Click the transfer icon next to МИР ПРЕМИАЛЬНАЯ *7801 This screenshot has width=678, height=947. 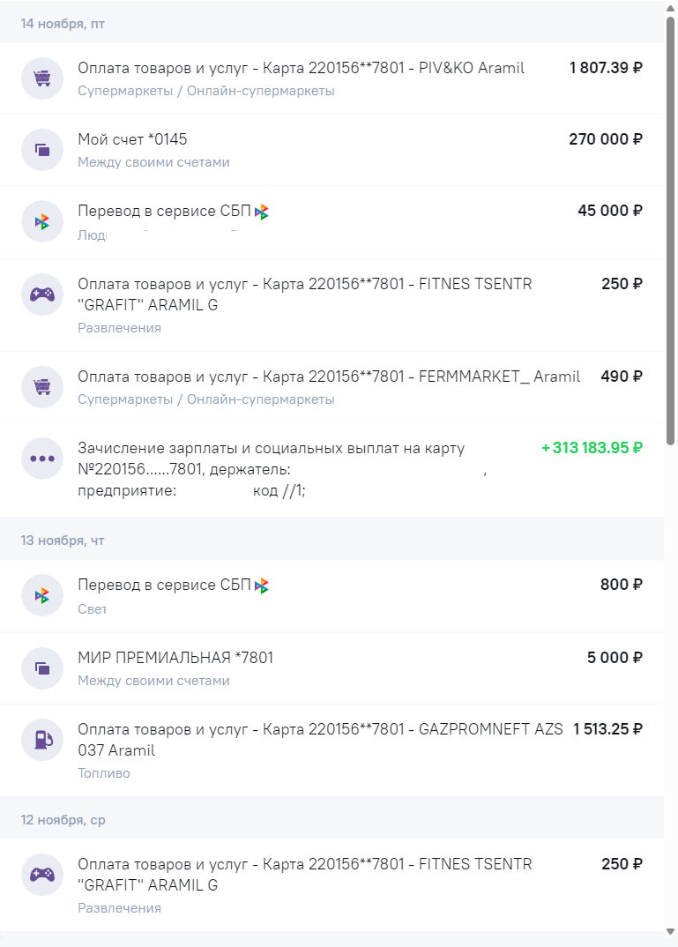pos(42,668)
